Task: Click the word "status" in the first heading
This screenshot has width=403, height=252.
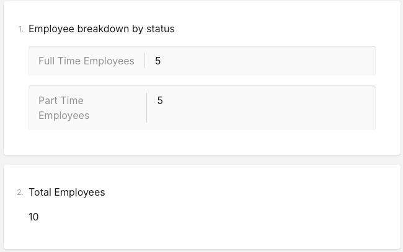Action: (161, 28)
